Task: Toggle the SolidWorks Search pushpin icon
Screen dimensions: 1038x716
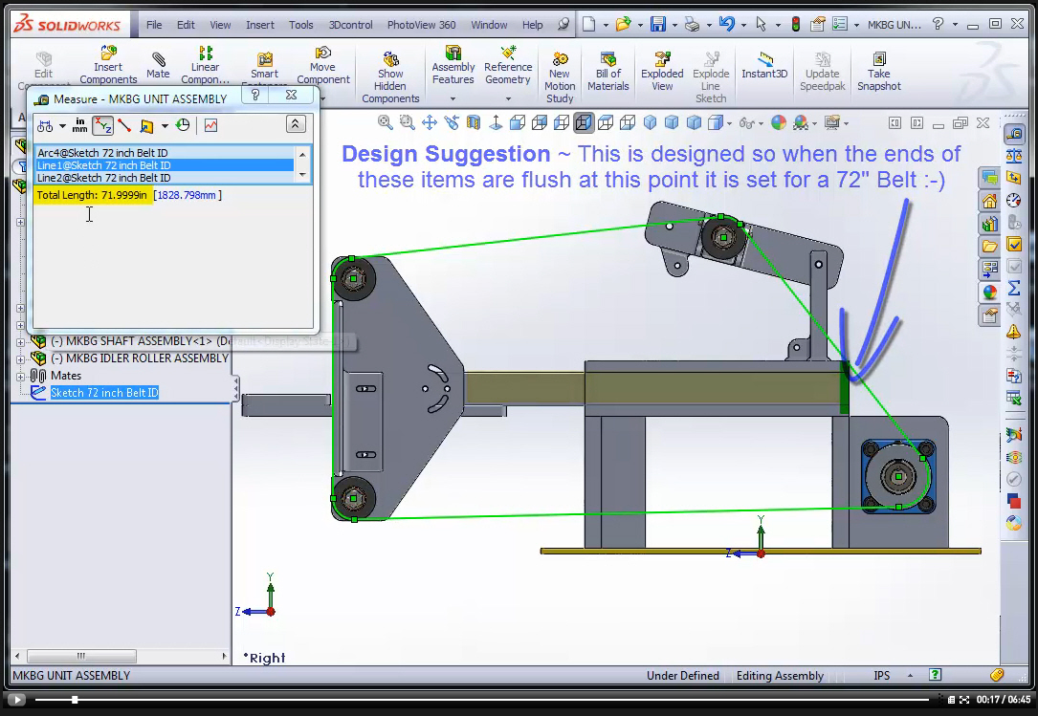Action: tap(563, 25)
